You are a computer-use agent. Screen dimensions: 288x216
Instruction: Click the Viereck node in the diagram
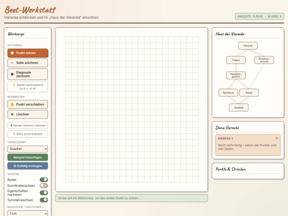pos(248,46)
